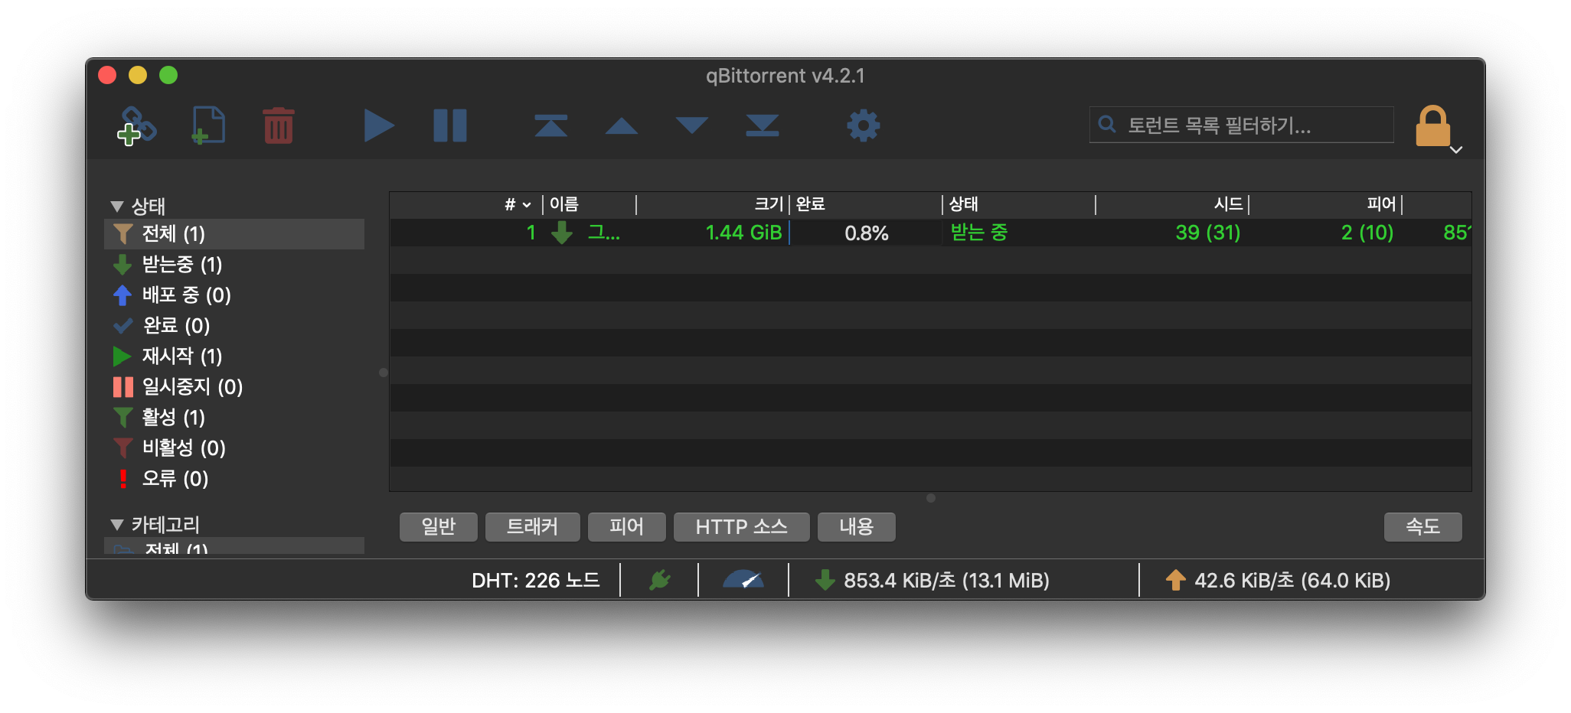
Task: Click the peers value 2 (10)
Action: pyautogui.click(x=1367, y=233)
